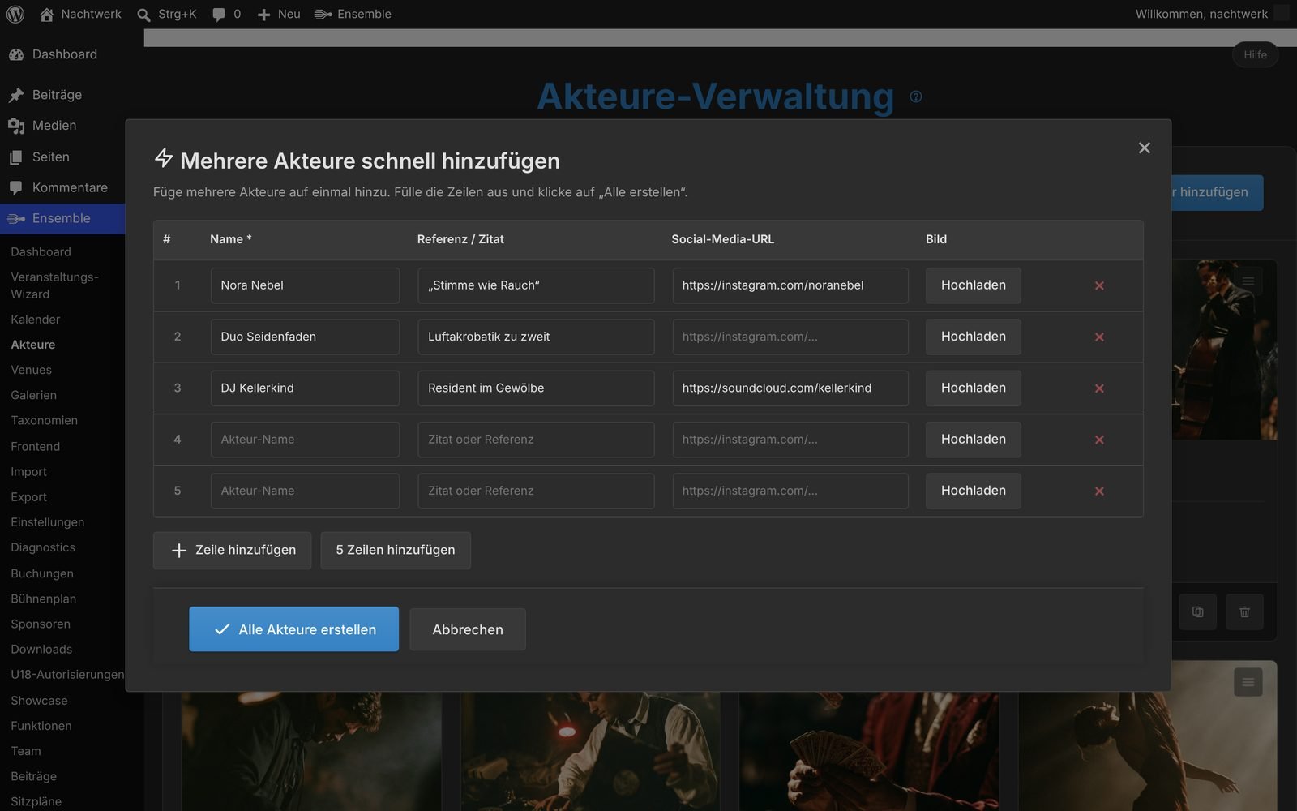Image resolution: width=1297 pixels, height=811 pixels.
Task: Click the Name field containing Duo Seidenfaden
Action: click(x=305, y=337)
